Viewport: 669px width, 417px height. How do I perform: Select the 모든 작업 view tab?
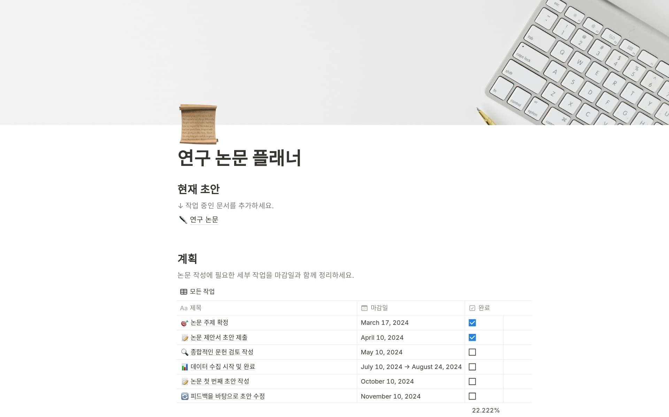point(202,291)
